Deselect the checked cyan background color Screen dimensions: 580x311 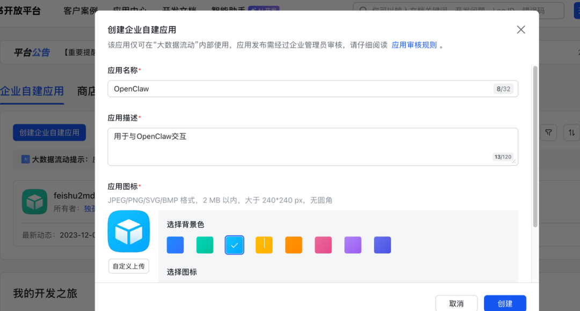click(234, 245)
